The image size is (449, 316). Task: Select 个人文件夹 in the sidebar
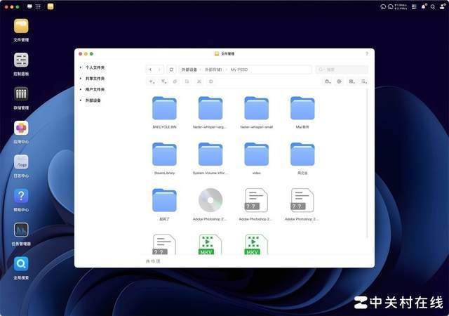pos(95,67)
